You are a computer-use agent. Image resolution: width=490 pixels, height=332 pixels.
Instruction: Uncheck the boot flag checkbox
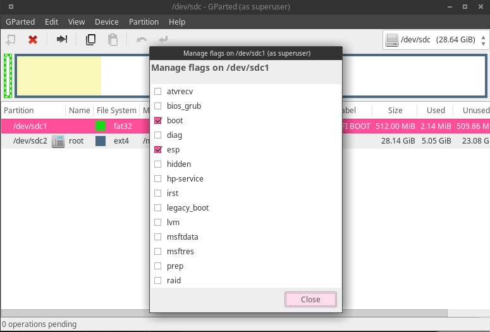(x=158, y=120)
